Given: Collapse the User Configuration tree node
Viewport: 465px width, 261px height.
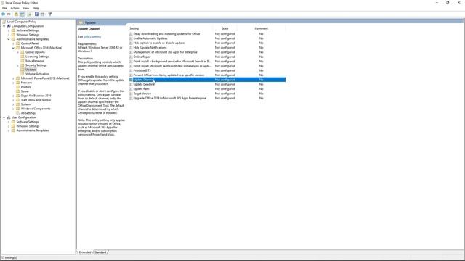Looking at the screenshot, I should tap(4, 117).
